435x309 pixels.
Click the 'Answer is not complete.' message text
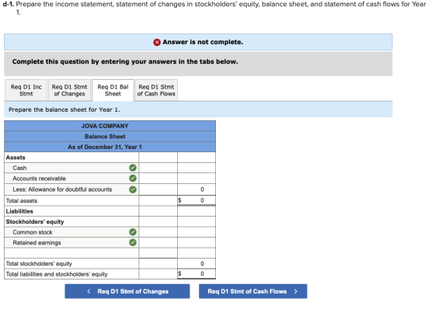tap(203, 42)
